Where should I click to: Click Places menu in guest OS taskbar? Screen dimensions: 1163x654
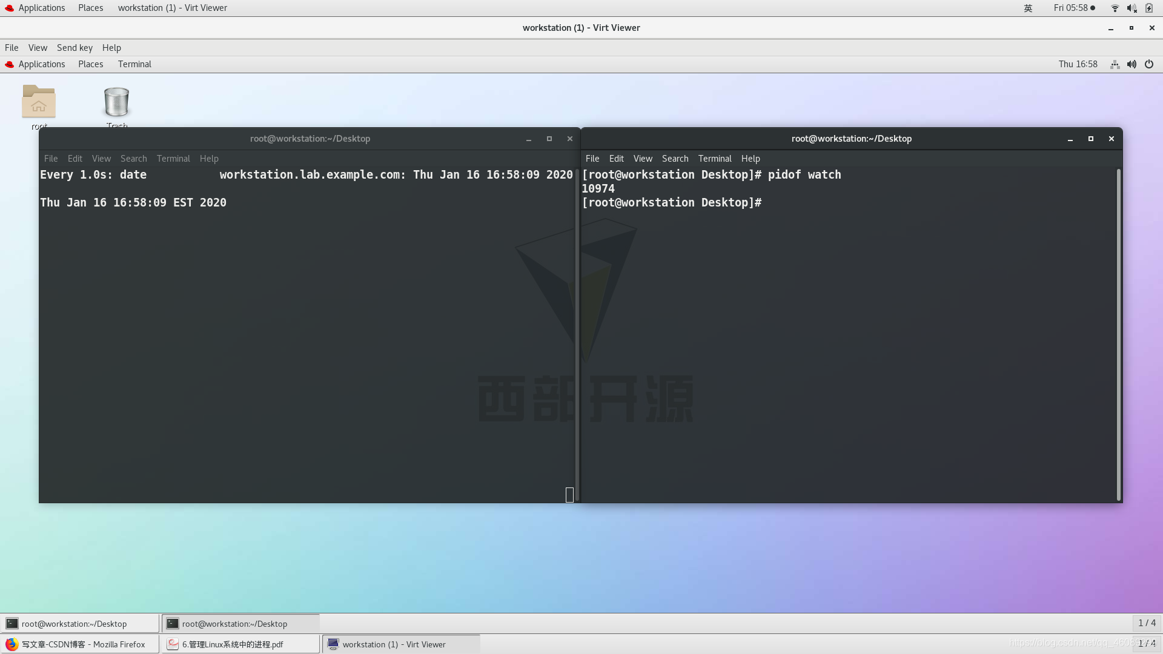(90, 64)
